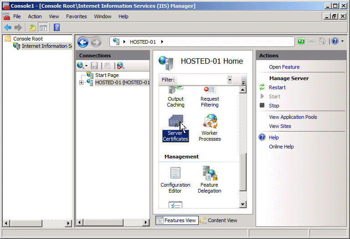Viewport: 350px width, 239px height.
Task: Click the Up folder icon in Connections toolbar
Action: tap(107, 66)
